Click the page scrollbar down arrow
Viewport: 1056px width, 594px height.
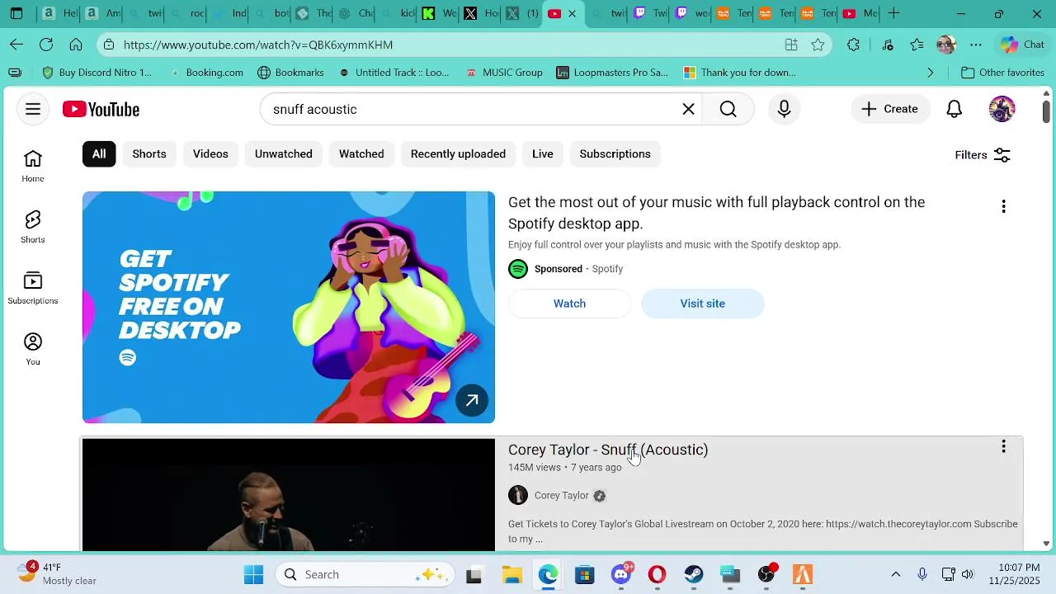tap(1047, 544)
